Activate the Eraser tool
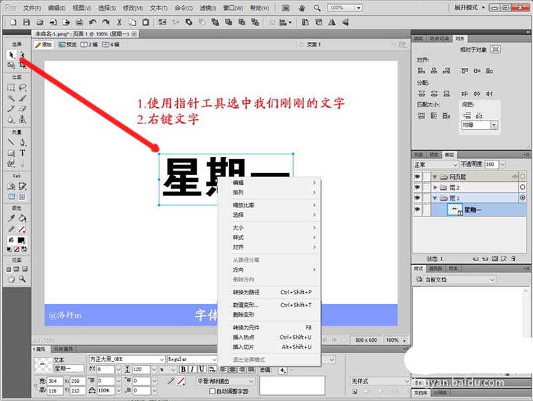Image resolution: width=533 pixels, height=401 pixels. click(x=23, y=109)
